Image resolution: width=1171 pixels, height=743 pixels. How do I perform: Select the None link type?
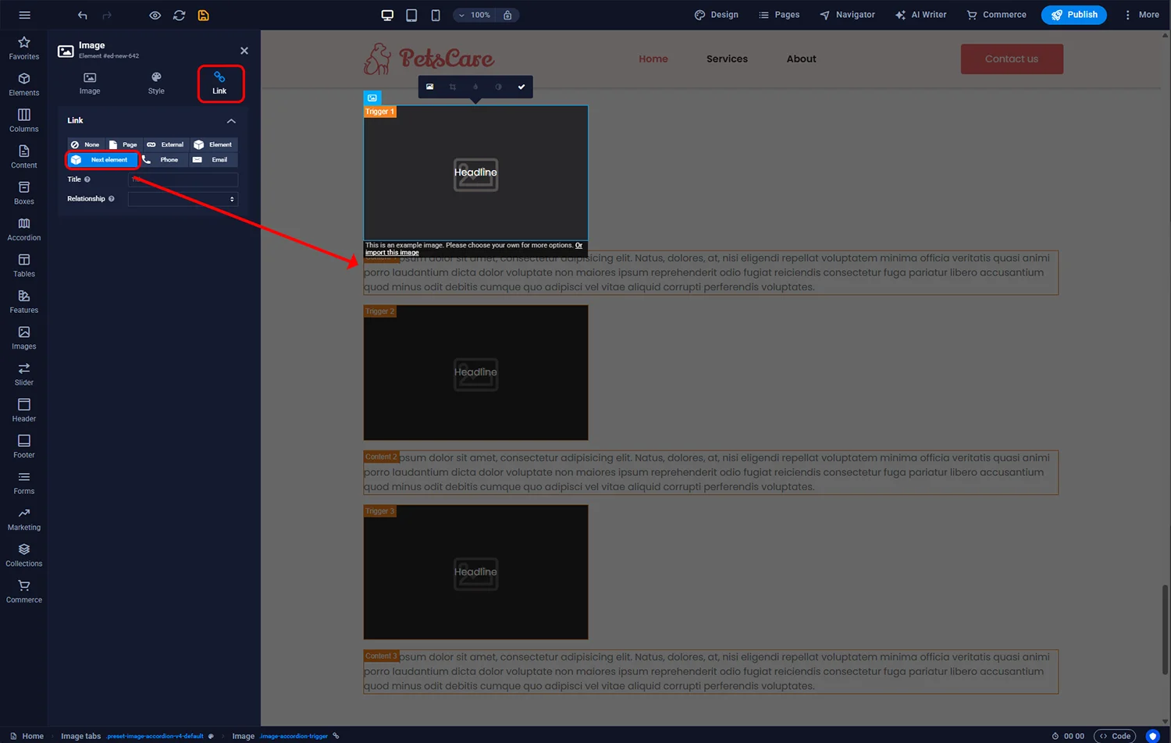click(x=86, y=144)
